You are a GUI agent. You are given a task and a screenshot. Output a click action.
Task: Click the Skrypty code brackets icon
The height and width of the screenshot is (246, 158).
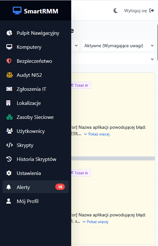click(x=10, y=145)
